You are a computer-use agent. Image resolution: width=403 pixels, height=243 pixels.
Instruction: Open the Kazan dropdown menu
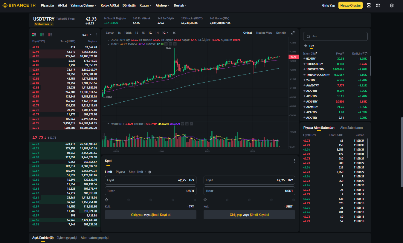point(145,5)
